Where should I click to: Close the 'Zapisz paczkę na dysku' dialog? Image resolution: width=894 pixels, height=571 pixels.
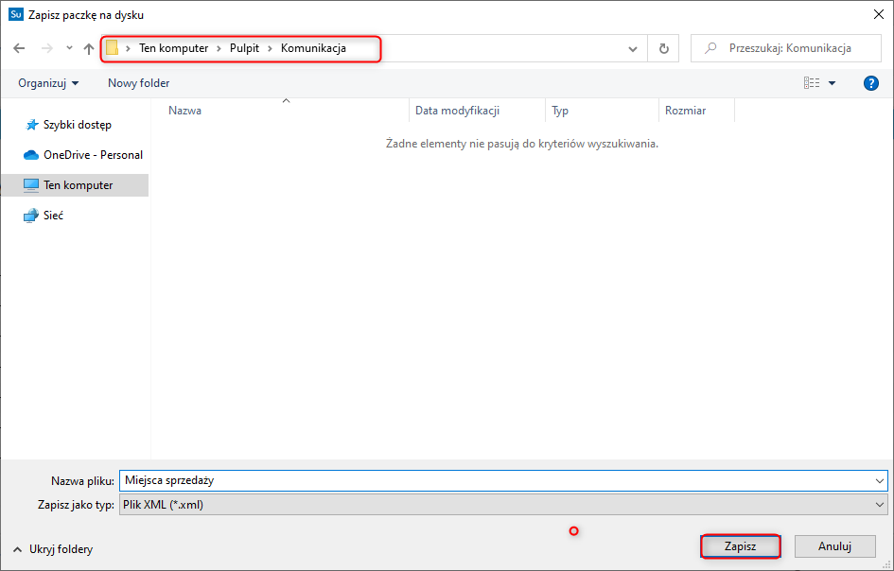click(879, 15)
